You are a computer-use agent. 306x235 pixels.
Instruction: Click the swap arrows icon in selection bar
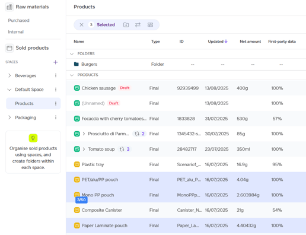[138, 25]
